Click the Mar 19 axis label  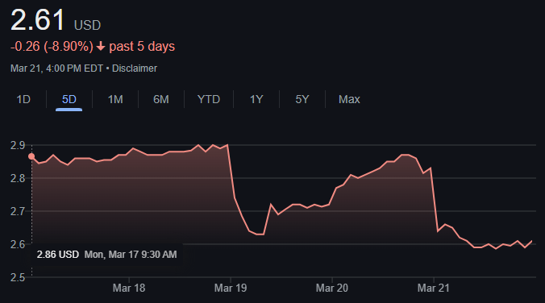pos(231,288)
